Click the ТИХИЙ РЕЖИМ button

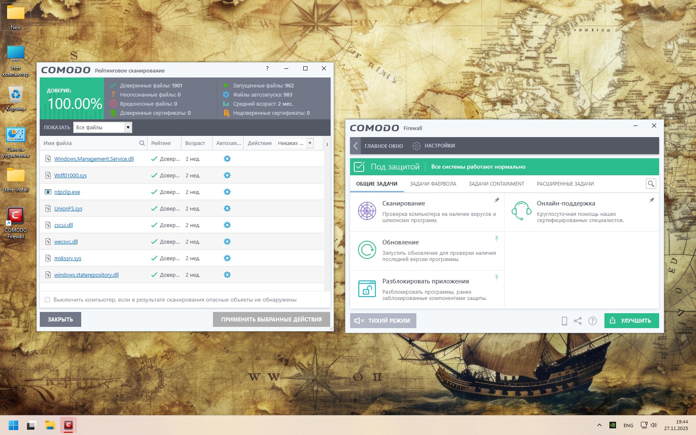(383, 321)
